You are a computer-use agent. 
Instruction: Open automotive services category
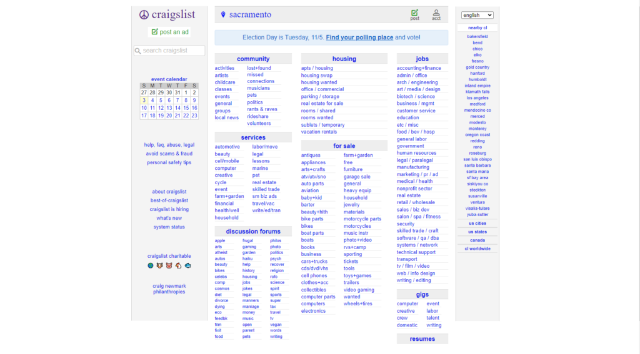227,147
